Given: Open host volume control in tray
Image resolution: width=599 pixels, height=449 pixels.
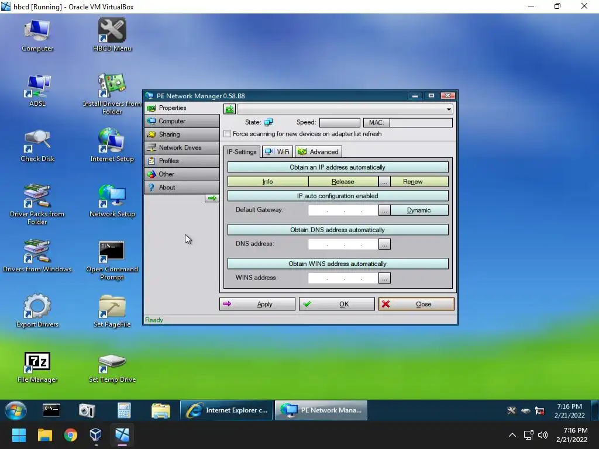Looking at the screenshot, I should (542, 435).
